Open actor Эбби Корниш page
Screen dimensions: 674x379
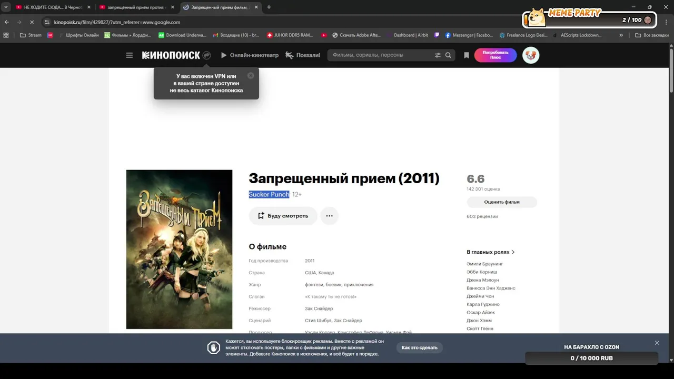click(482, 272)
